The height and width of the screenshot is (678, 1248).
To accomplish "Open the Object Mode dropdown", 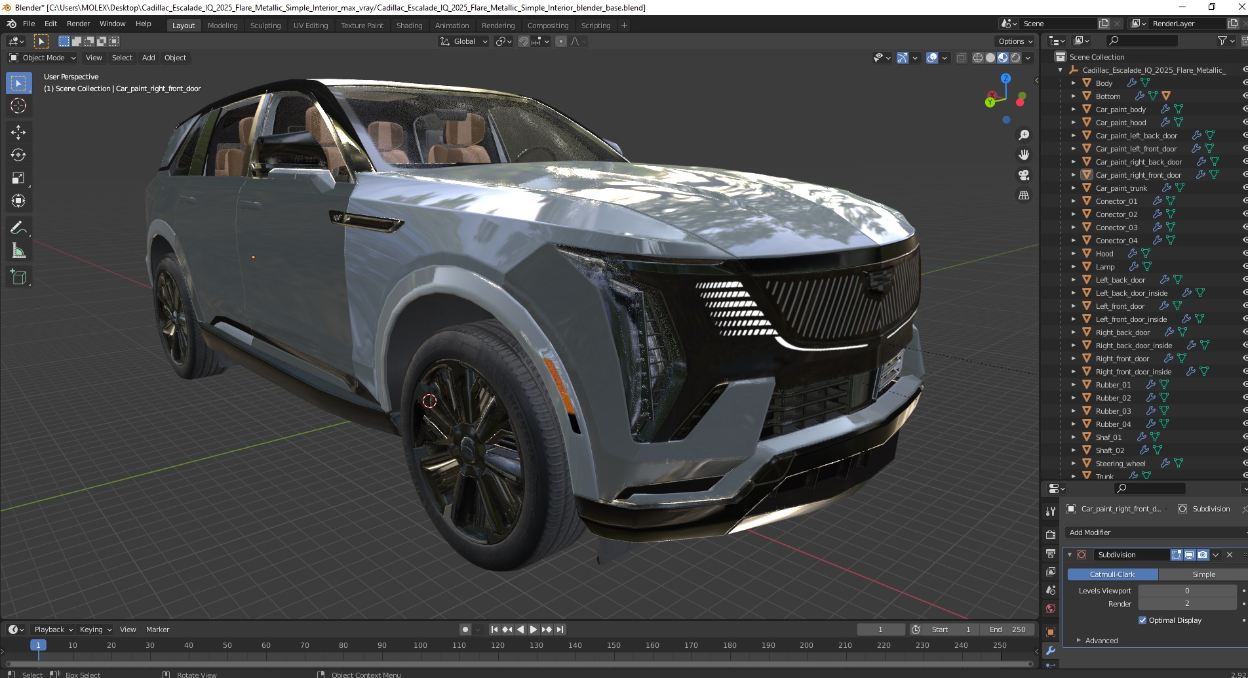I will tap(43, 58).
